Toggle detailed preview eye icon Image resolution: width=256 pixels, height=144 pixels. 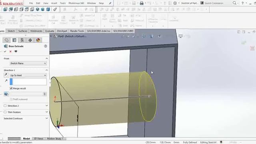click(16, 52)
